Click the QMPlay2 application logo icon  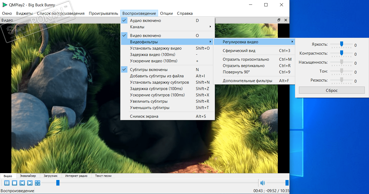(5, 5)
